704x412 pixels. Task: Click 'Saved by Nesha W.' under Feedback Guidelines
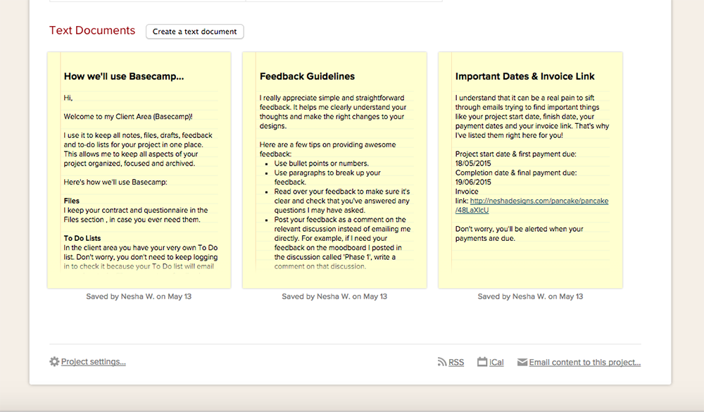(334, 296)
